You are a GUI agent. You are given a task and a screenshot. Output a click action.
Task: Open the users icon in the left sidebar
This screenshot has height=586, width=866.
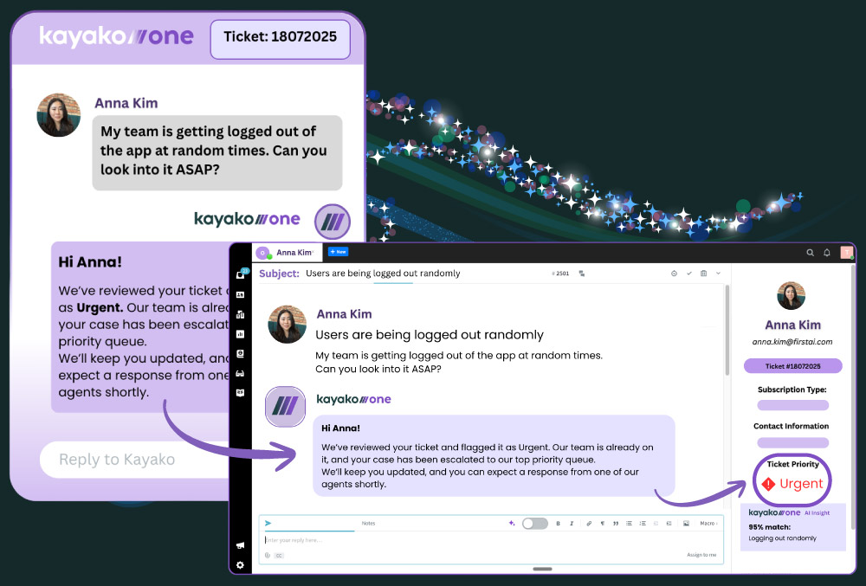coord(240,294)
